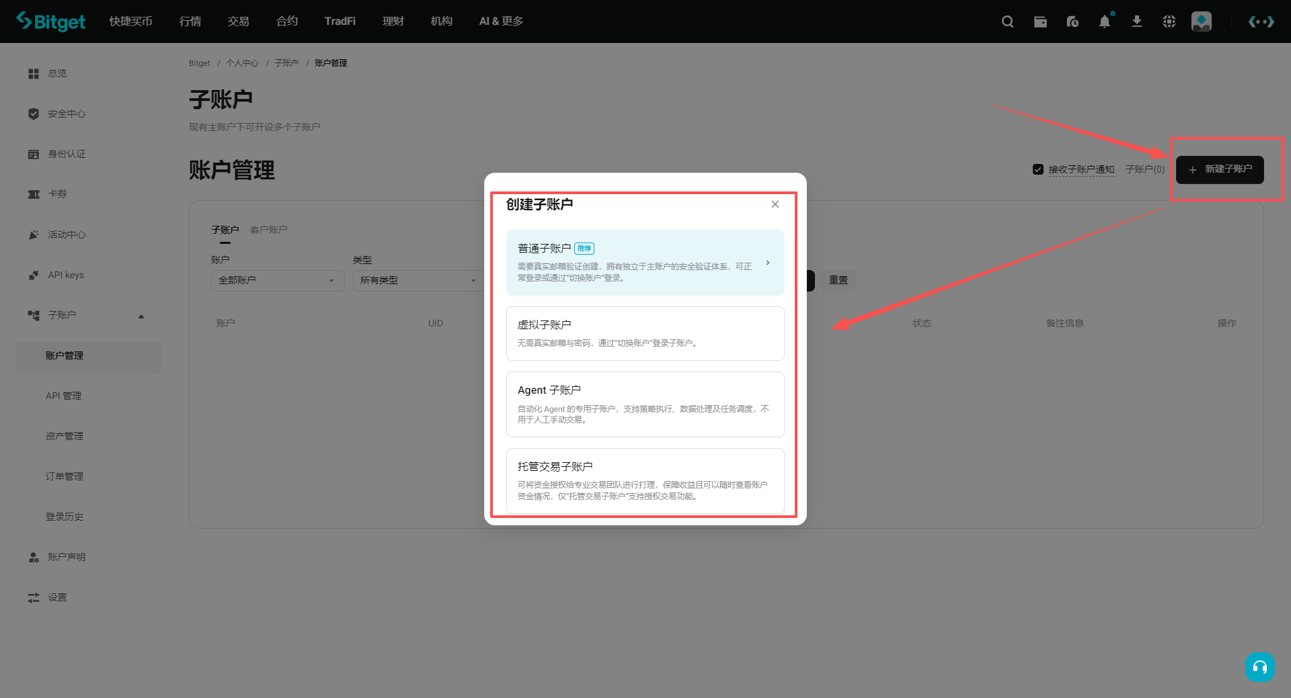Open the notifications bell
Screen dimensions: 1291x698
tap(1105, 21)
